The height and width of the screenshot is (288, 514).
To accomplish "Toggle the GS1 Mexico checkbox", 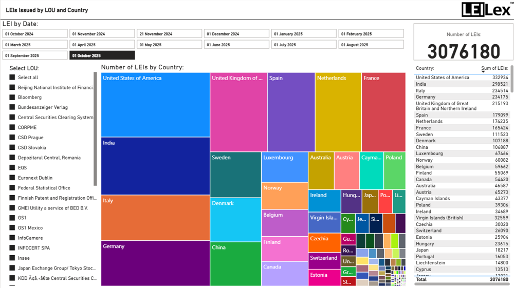I will (12, 228).
